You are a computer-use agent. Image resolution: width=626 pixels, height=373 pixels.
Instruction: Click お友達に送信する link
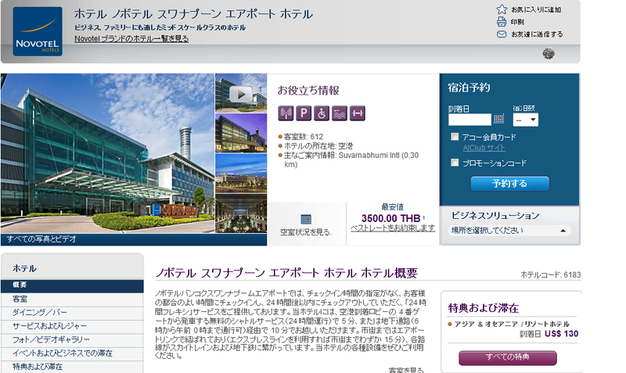tap(537, 34)
